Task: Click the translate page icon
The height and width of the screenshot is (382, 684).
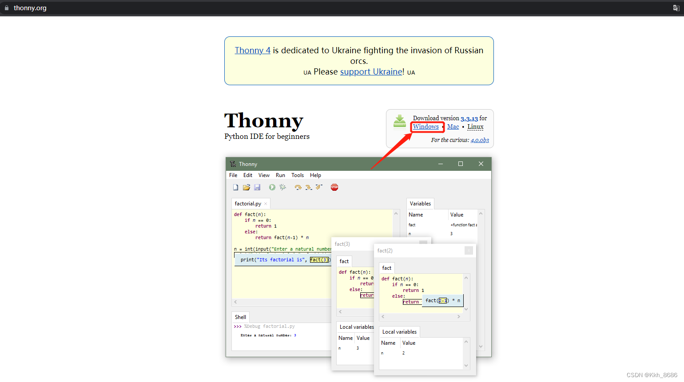Action: [676, 8]
